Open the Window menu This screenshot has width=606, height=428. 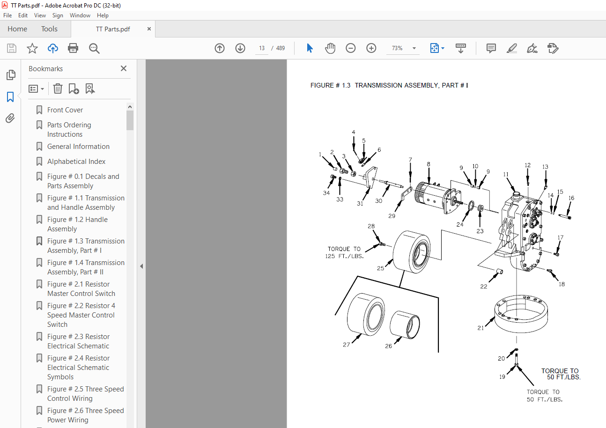[x=80, y=15]
